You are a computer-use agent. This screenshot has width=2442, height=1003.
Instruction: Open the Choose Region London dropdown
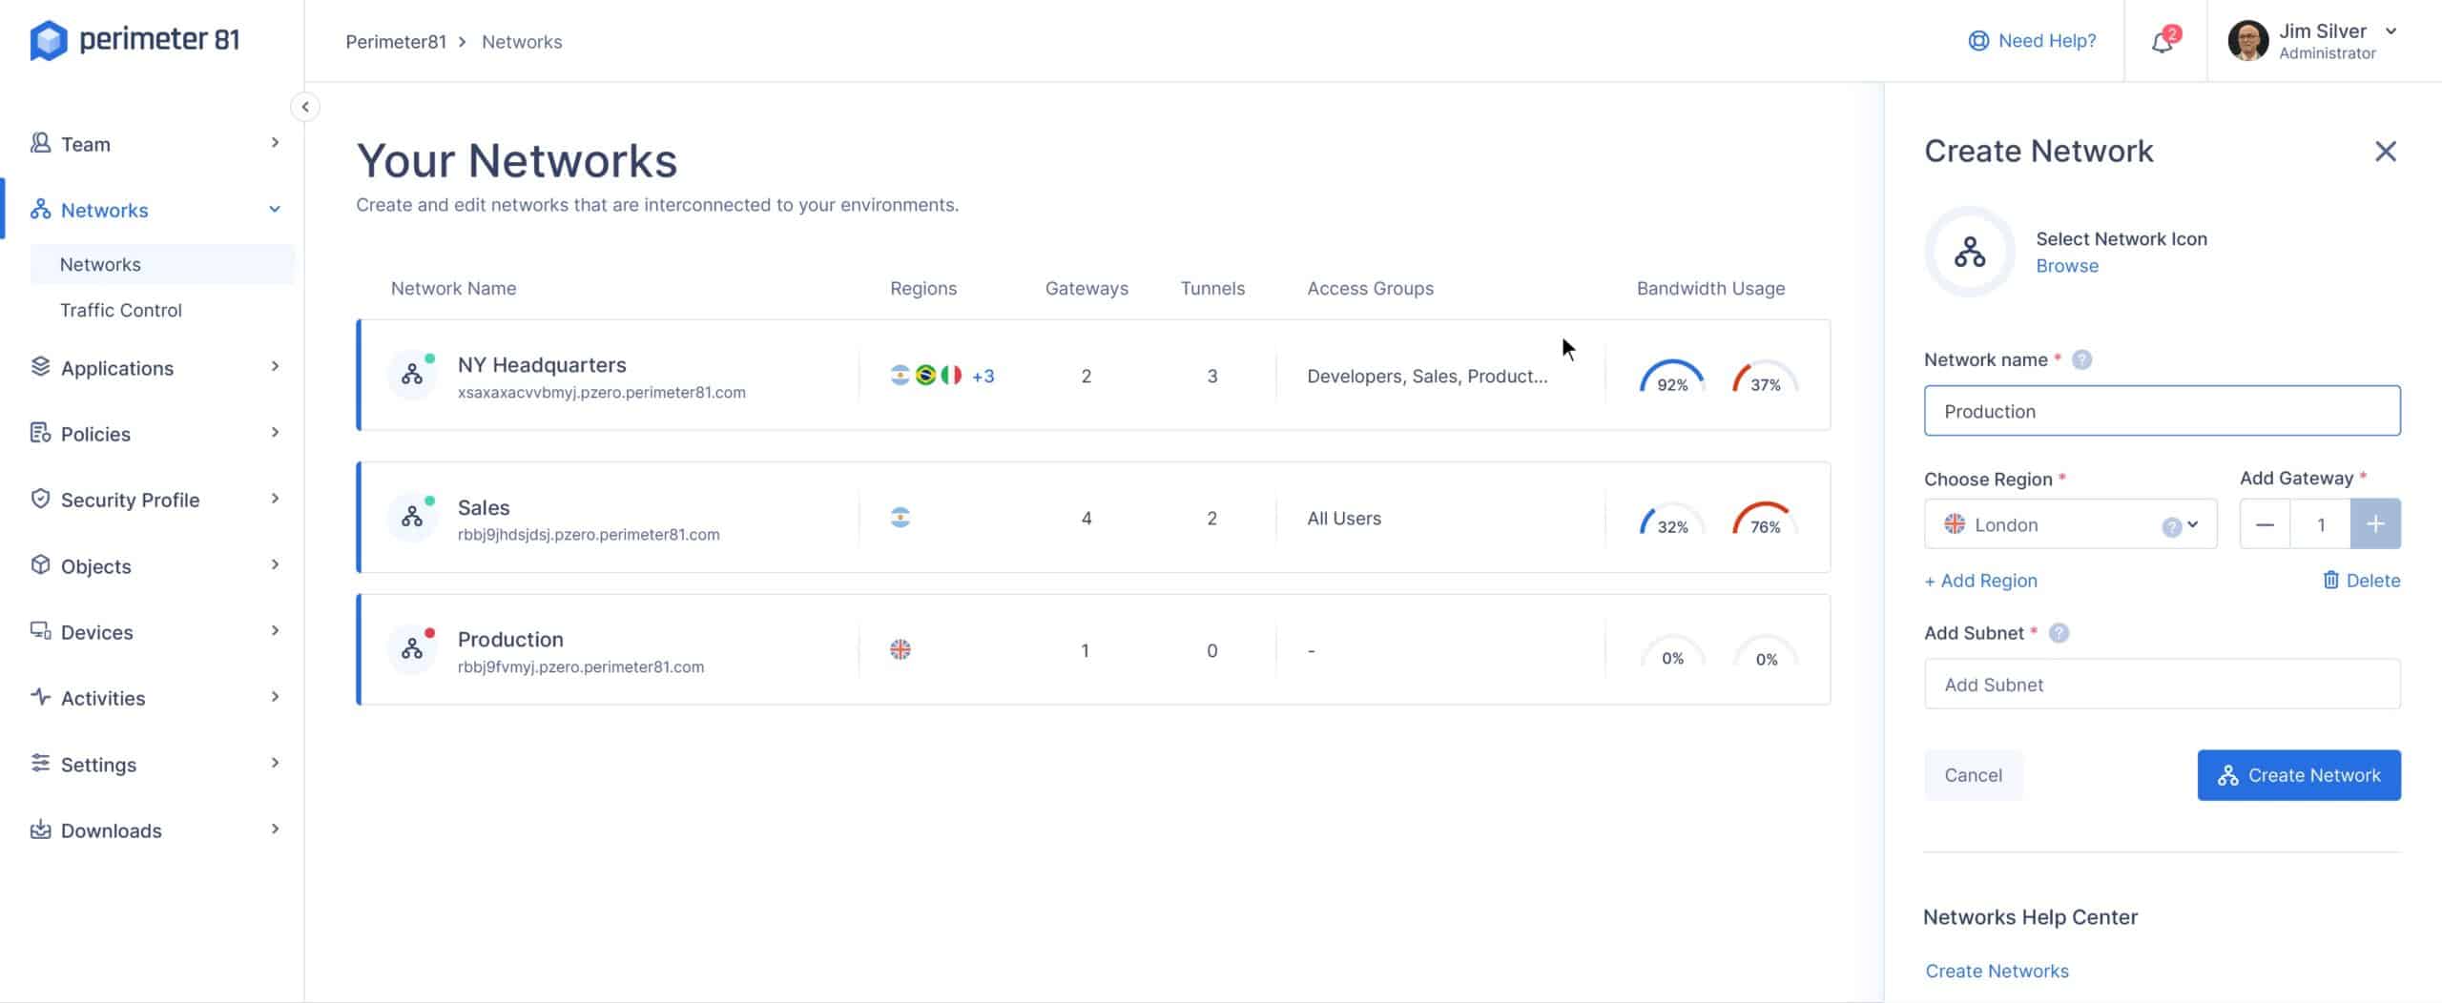[2070, 524]
